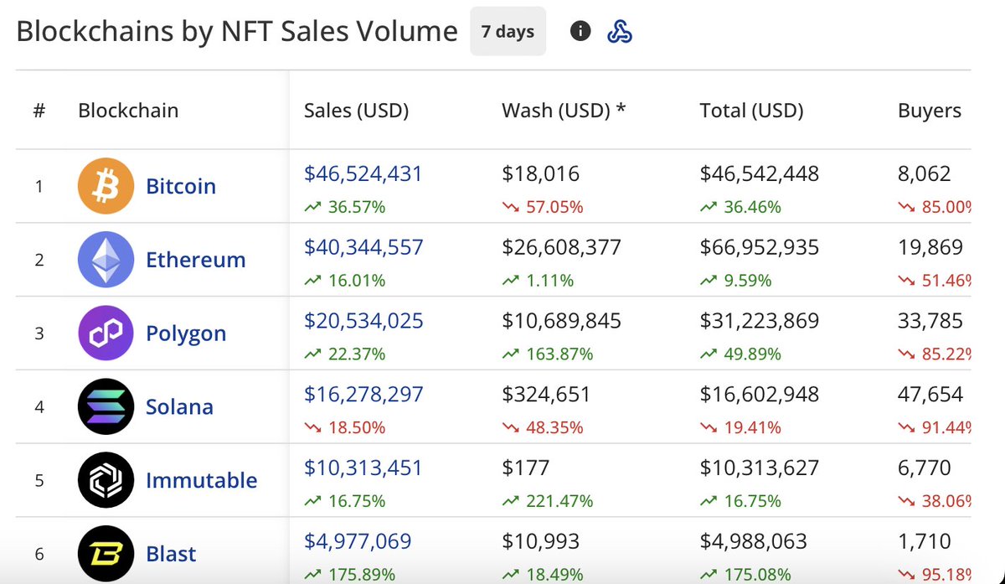The image size is (1005, 584).
Task: Click Immutable buyers count 6,770
Action: (x=925, y=468)
